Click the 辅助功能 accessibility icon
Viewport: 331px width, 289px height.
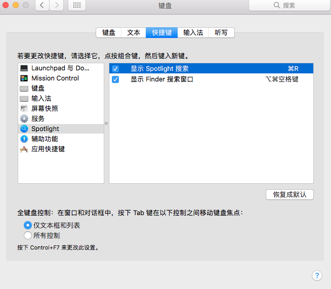coord(24,139)
